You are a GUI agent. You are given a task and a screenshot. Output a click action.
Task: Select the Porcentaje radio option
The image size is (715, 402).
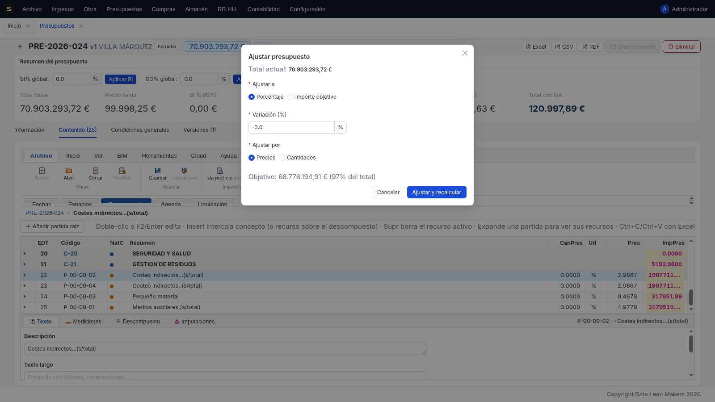pyautogui.click(x=252, y=97)
